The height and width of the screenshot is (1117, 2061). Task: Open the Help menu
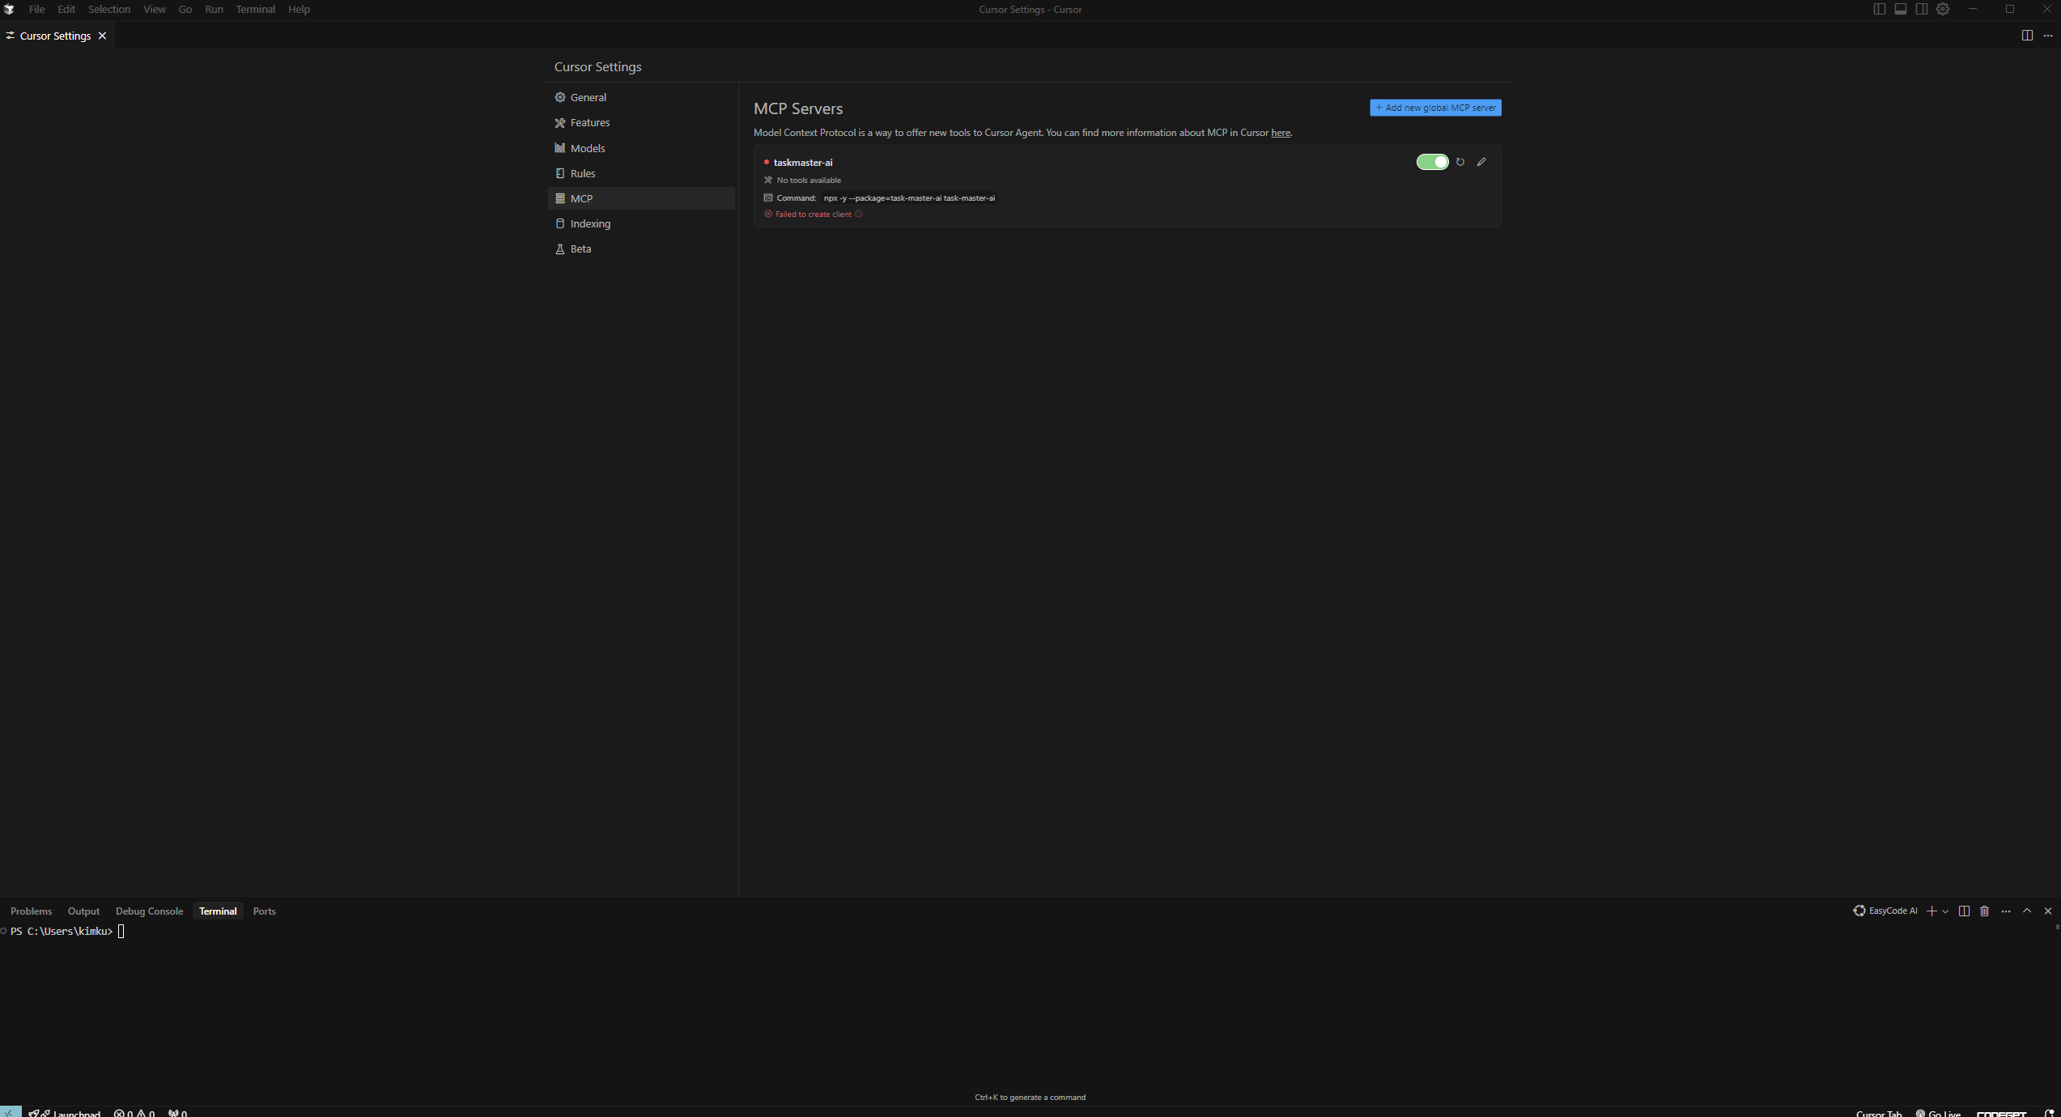299,10
